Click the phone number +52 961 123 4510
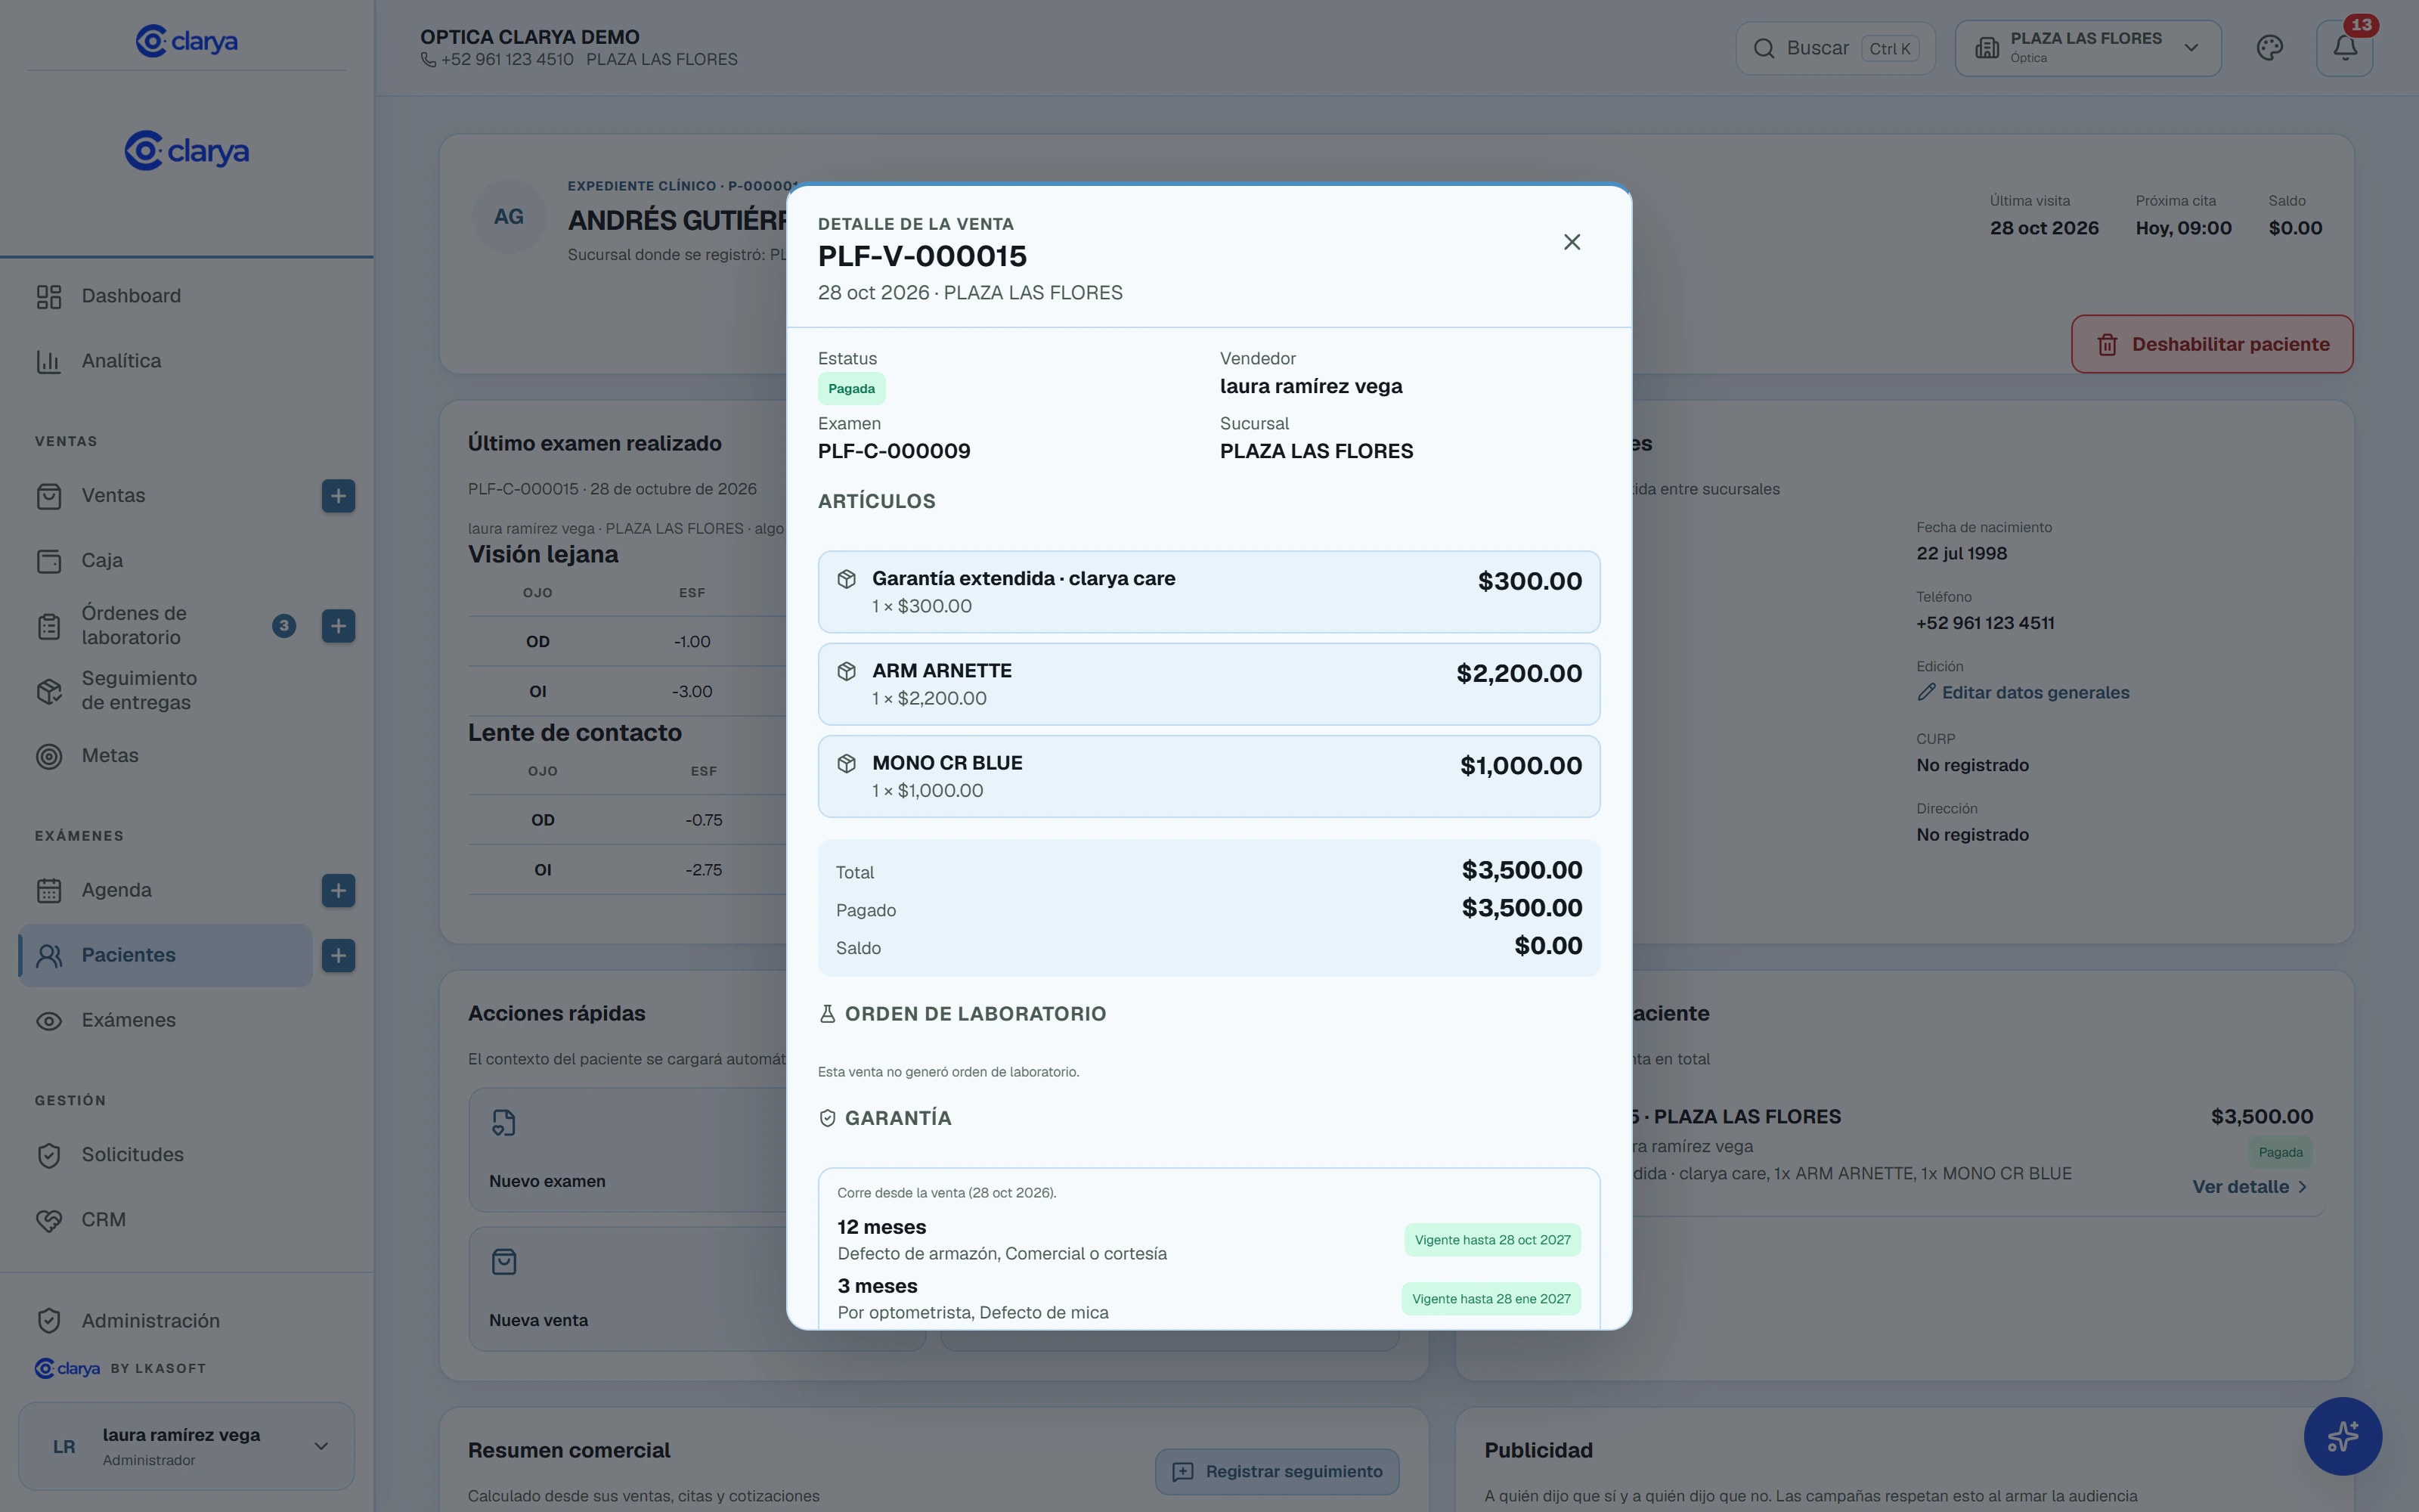The width and height of the screenshot is (2419, 1512). pos(508,60)
